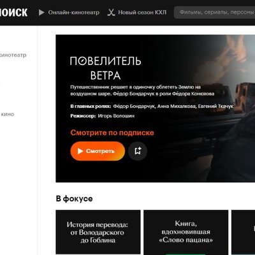This screenshot has height=255, width=255.
Task: Open Евгений Ткачук actor page
Action: pos(215,106)
